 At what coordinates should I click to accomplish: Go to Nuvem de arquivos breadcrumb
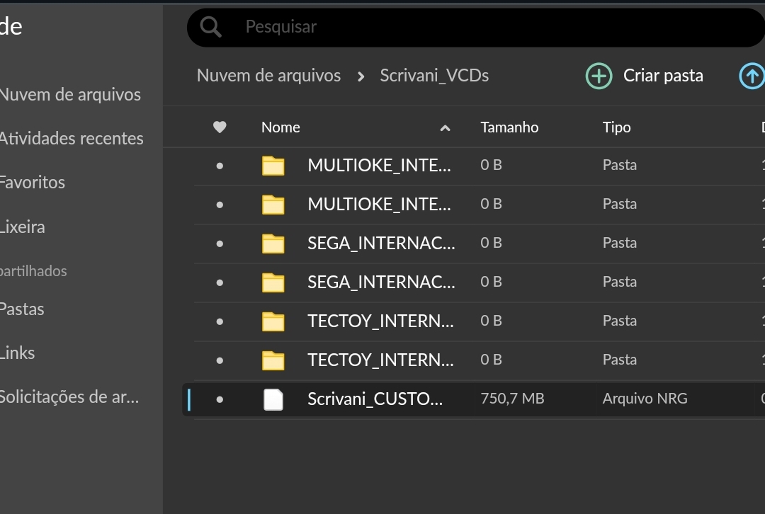click(269, 76)
